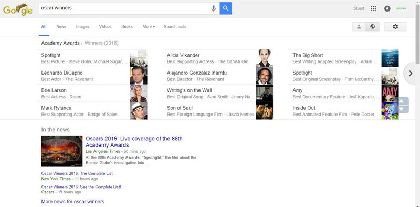Hide private results with globe icon
420x207 pixels.
372,27
